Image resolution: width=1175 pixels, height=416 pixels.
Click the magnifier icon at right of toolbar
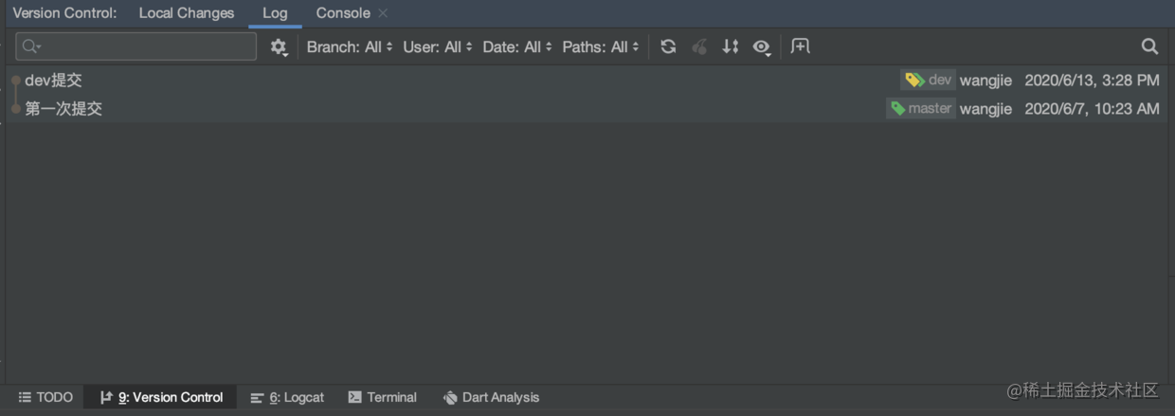point(1149,46)
